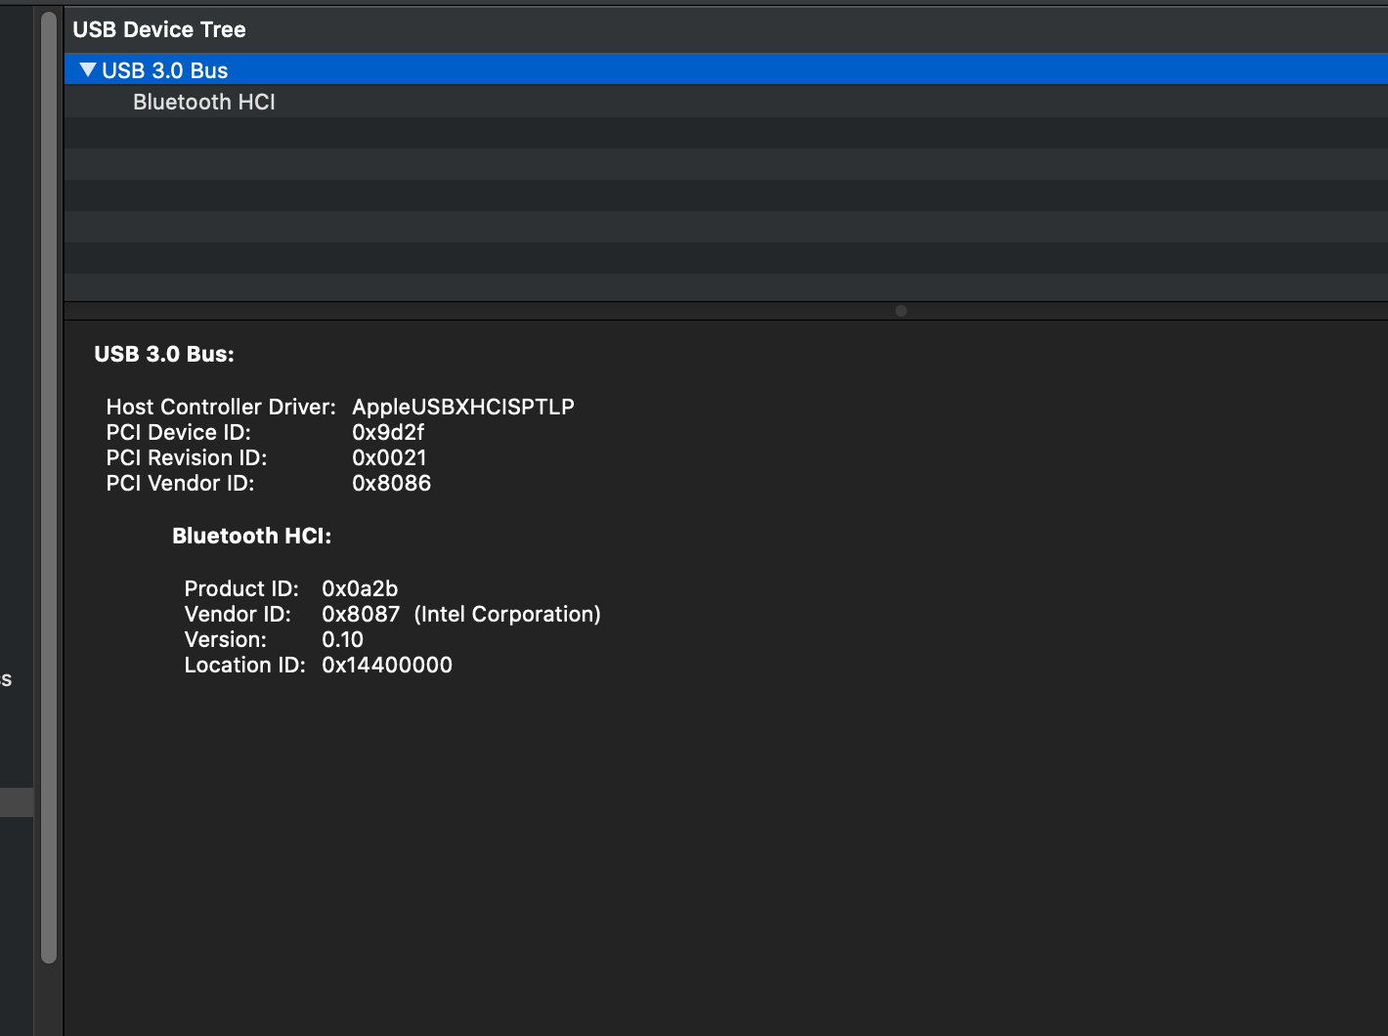Click the Host Controller Driver value AppleUSBXHCISPTLP
This screenshot has width=1388, height=1036.
(x=461, y=407)
